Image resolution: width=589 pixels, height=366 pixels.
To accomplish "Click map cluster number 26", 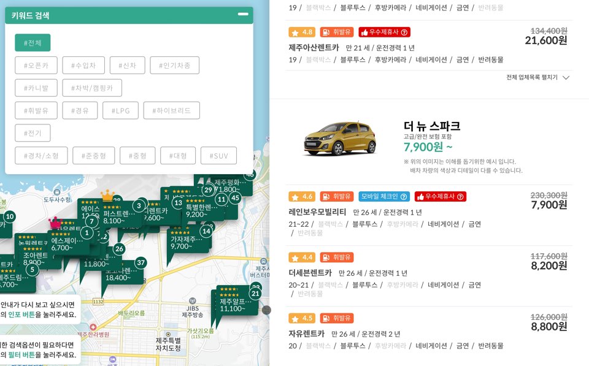I will (x=119, y=248).
